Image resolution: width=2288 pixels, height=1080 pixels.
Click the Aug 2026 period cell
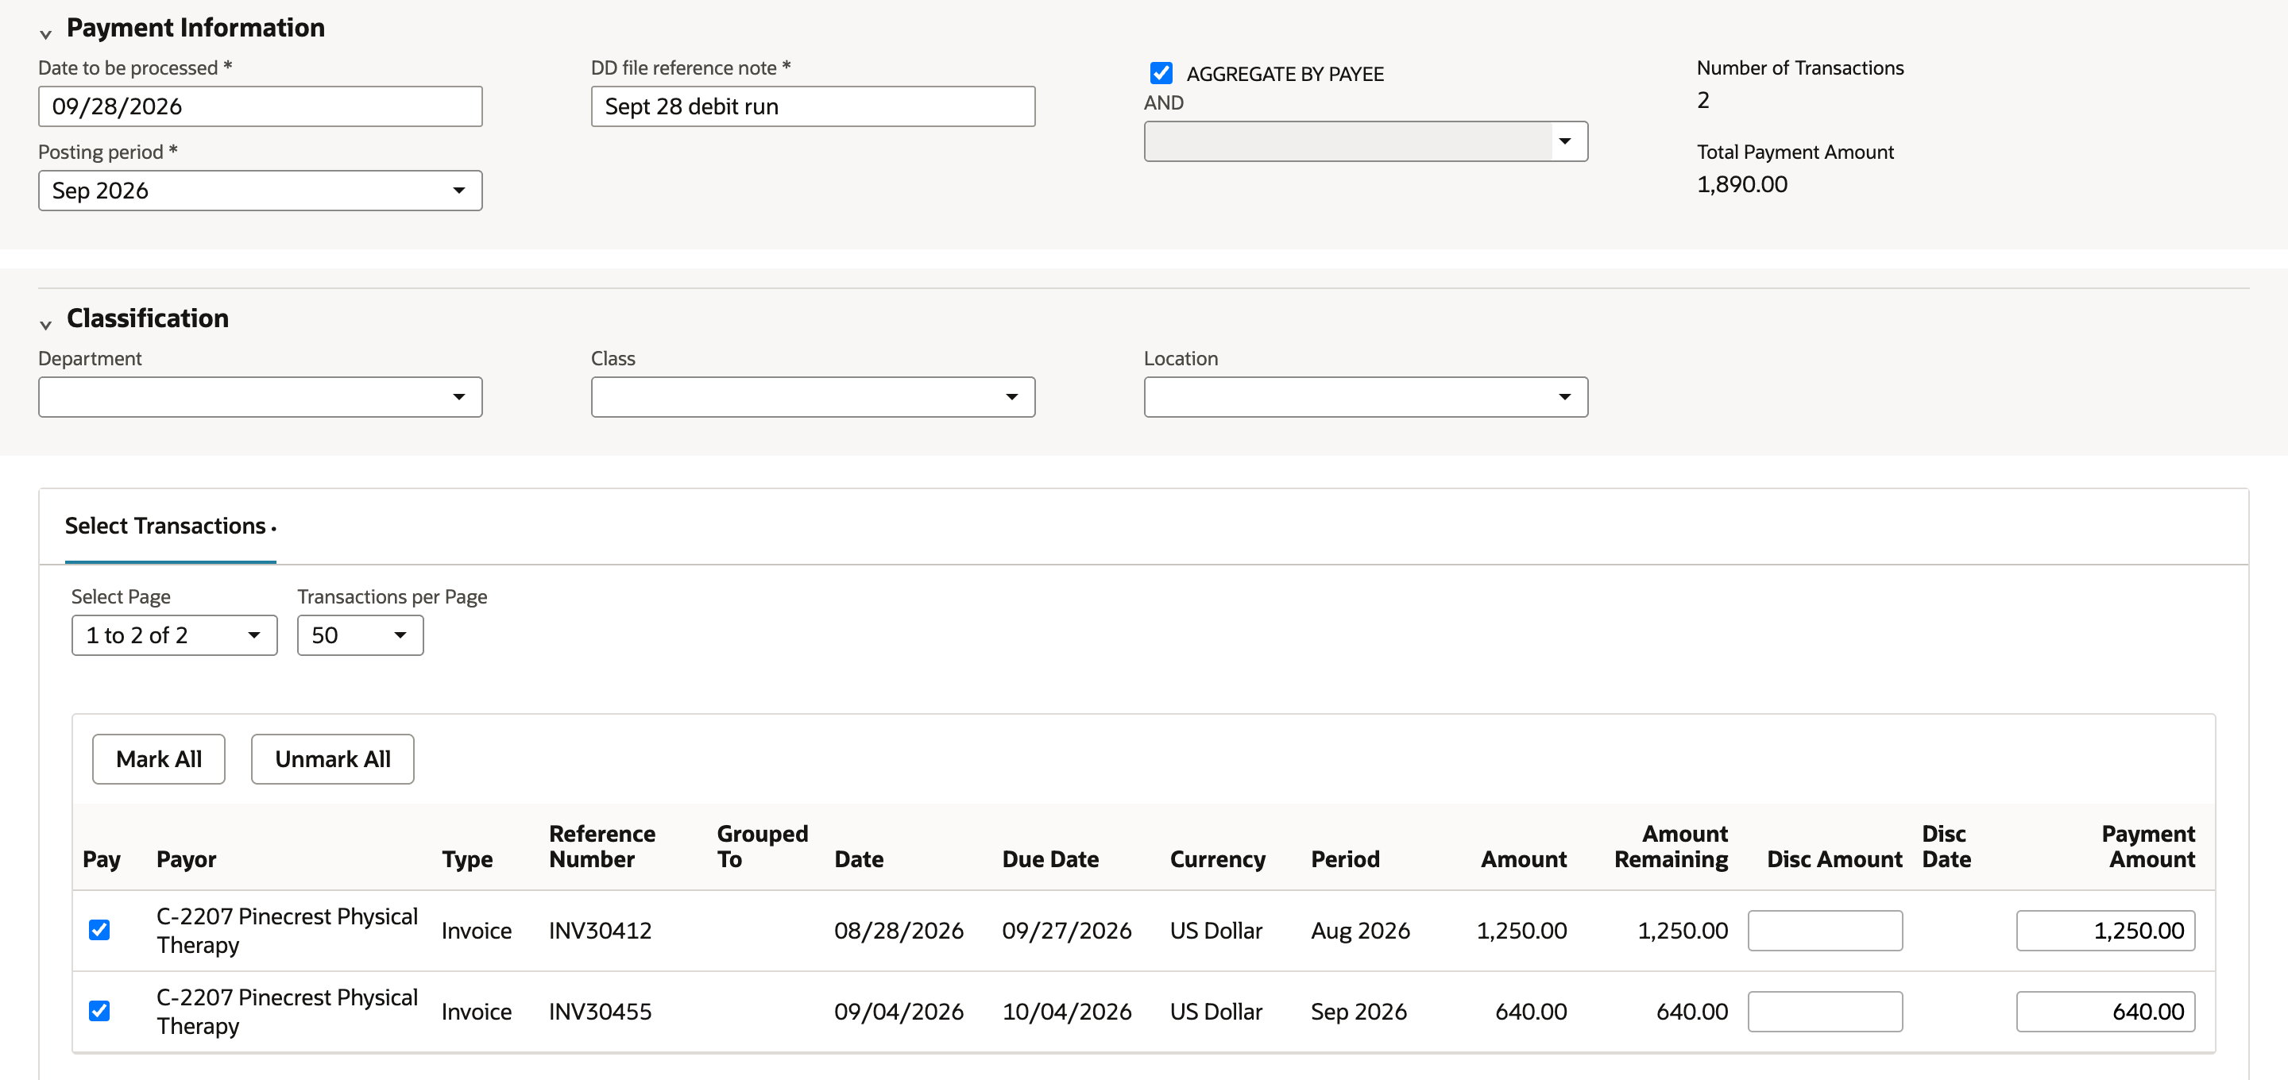[x=1360, y=931]
